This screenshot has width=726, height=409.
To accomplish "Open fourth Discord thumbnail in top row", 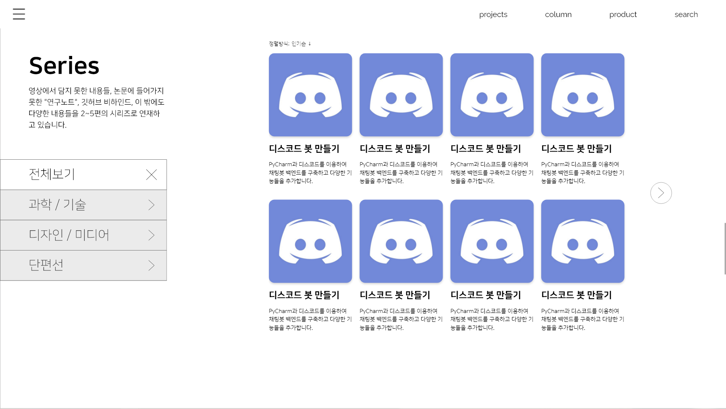I will tap(583, 95).
